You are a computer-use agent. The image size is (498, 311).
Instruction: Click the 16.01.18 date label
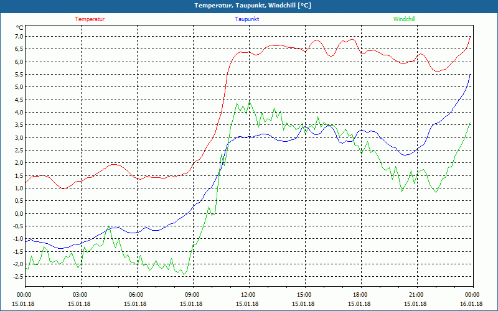(x=471, y=304)
